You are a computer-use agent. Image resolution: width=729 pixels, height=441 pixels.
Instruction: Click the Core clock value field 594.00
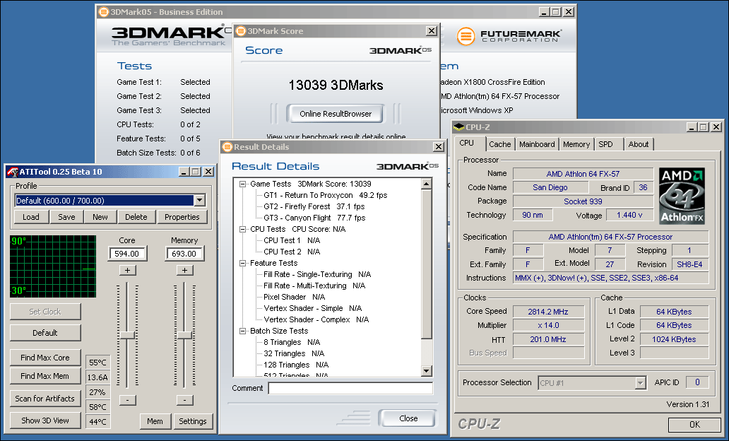[x=127, y=254]
